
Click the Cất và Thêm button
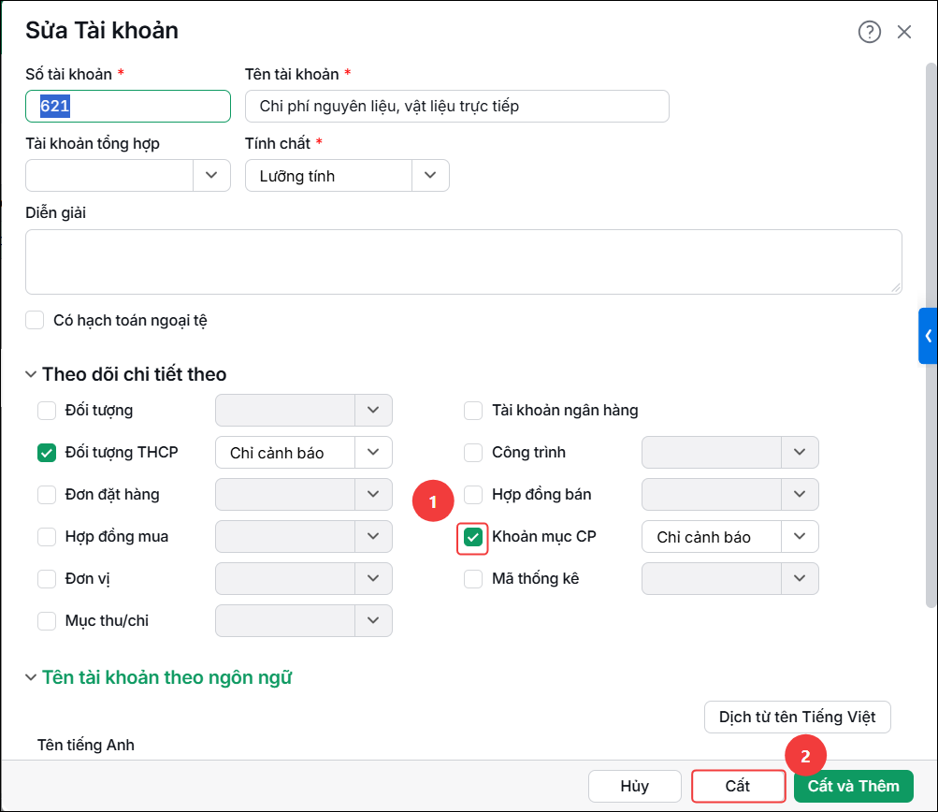pos(853,786)
